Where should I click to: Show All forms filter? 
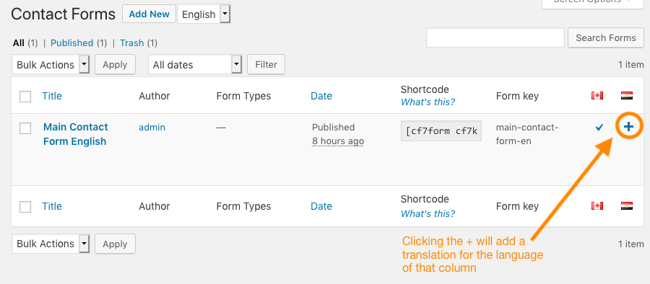tap(19, 43)
